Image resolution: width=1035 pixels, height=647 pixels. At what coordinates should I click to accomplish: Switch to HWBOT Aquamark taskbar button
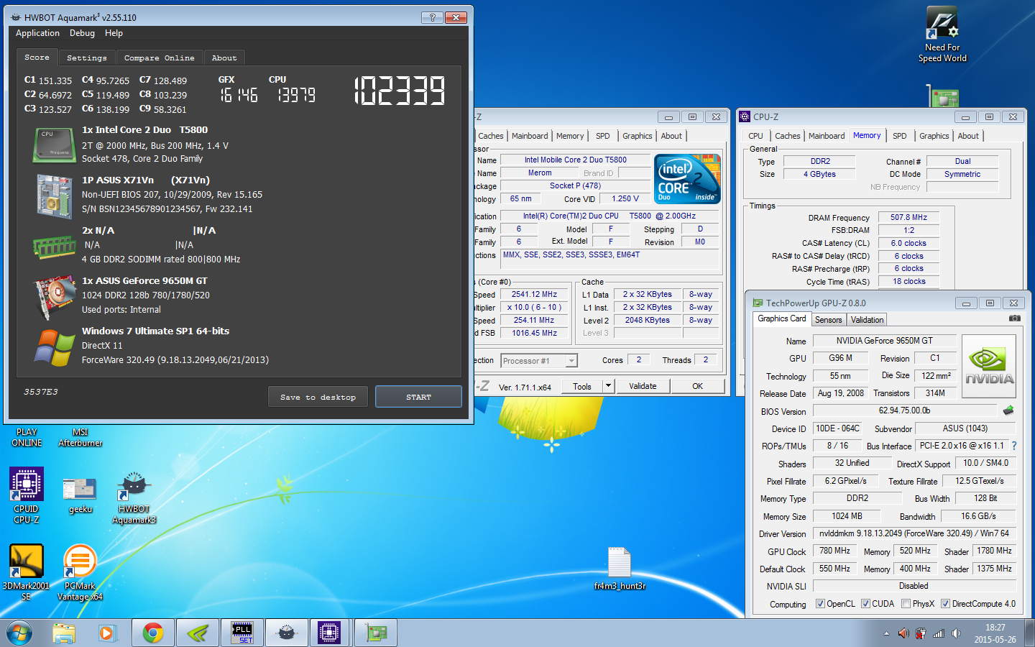(286, 633)
